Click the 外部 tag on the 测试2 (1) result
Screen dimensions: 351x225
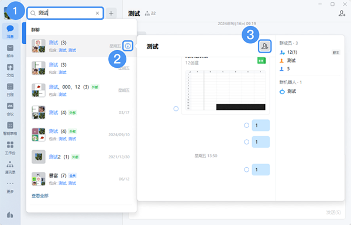coord(75,157)
